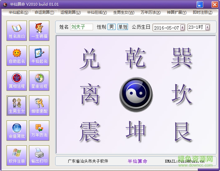Click the 震 trigram character
Viewport: 220px width, 171px height.
[90, 131]
